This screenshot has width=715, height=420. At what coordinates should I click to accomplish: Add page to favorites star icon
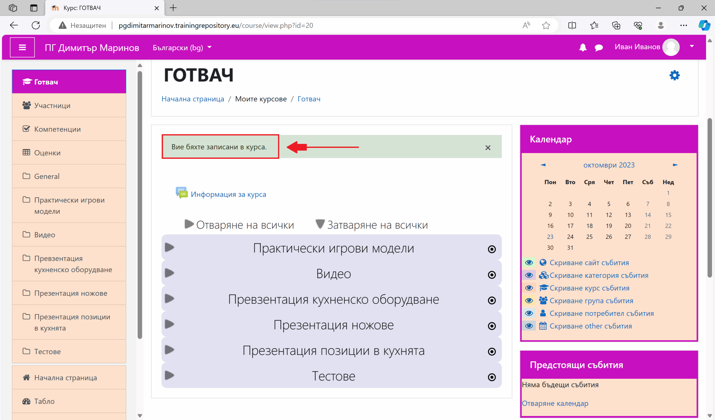546,25
